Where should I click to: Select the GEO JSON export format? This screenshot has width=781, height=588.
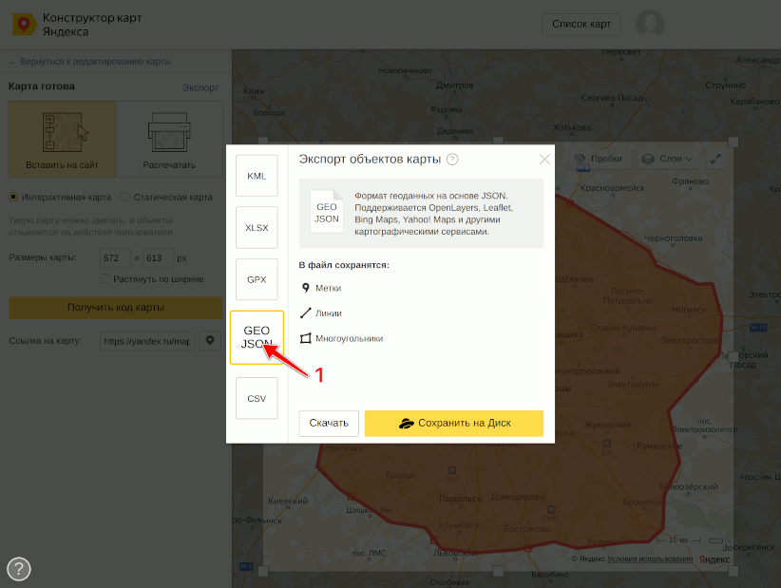pyautogui.click(x=257, y=337)
